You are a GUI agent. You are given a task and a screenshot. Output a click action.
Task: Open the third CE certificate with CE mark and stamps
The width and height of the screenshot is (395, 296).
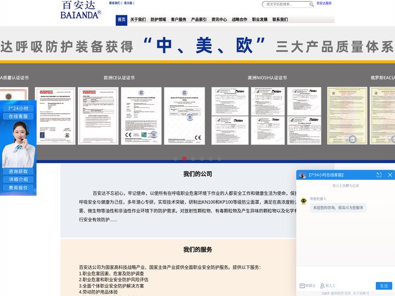[x=141, y=116]
